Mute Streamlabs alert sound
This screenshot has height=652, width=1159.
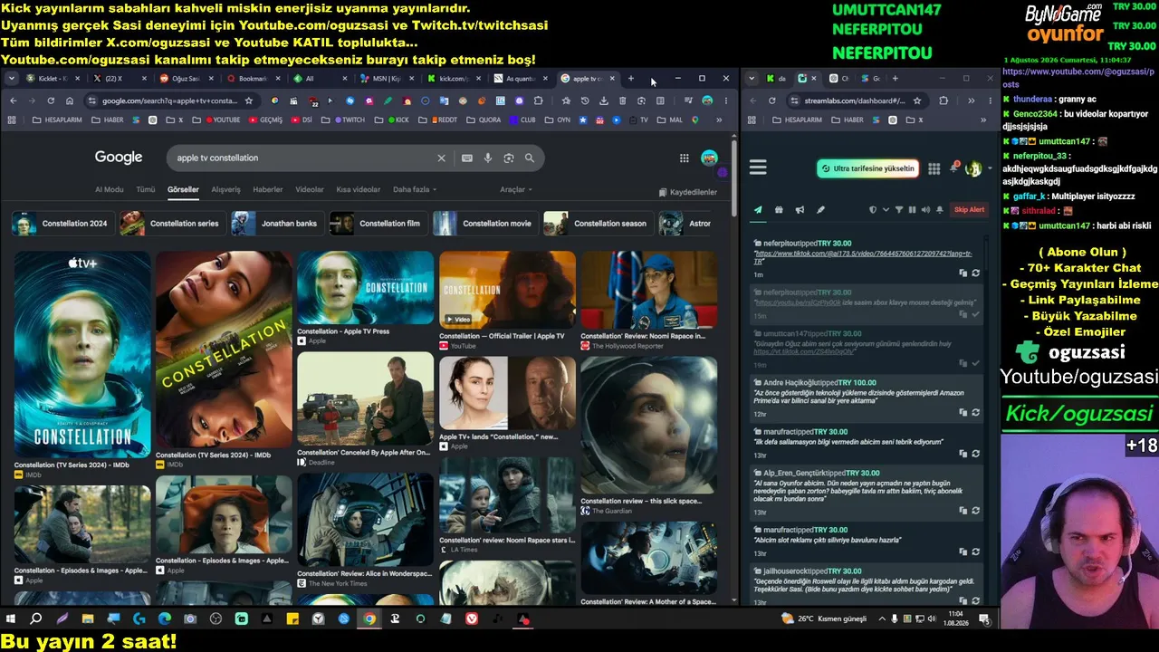click(x=925, y=210)
